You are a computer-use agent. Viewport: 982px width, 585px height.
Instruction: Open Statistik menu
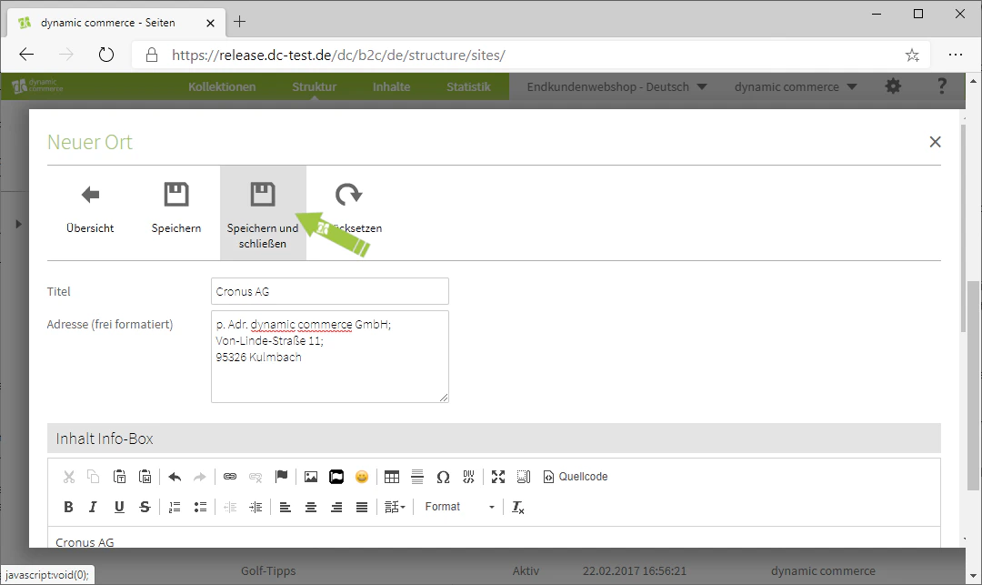[x=468, y=87]
